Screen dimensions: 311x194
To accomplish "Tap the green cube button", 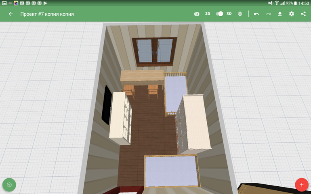I will click(9, 184).
